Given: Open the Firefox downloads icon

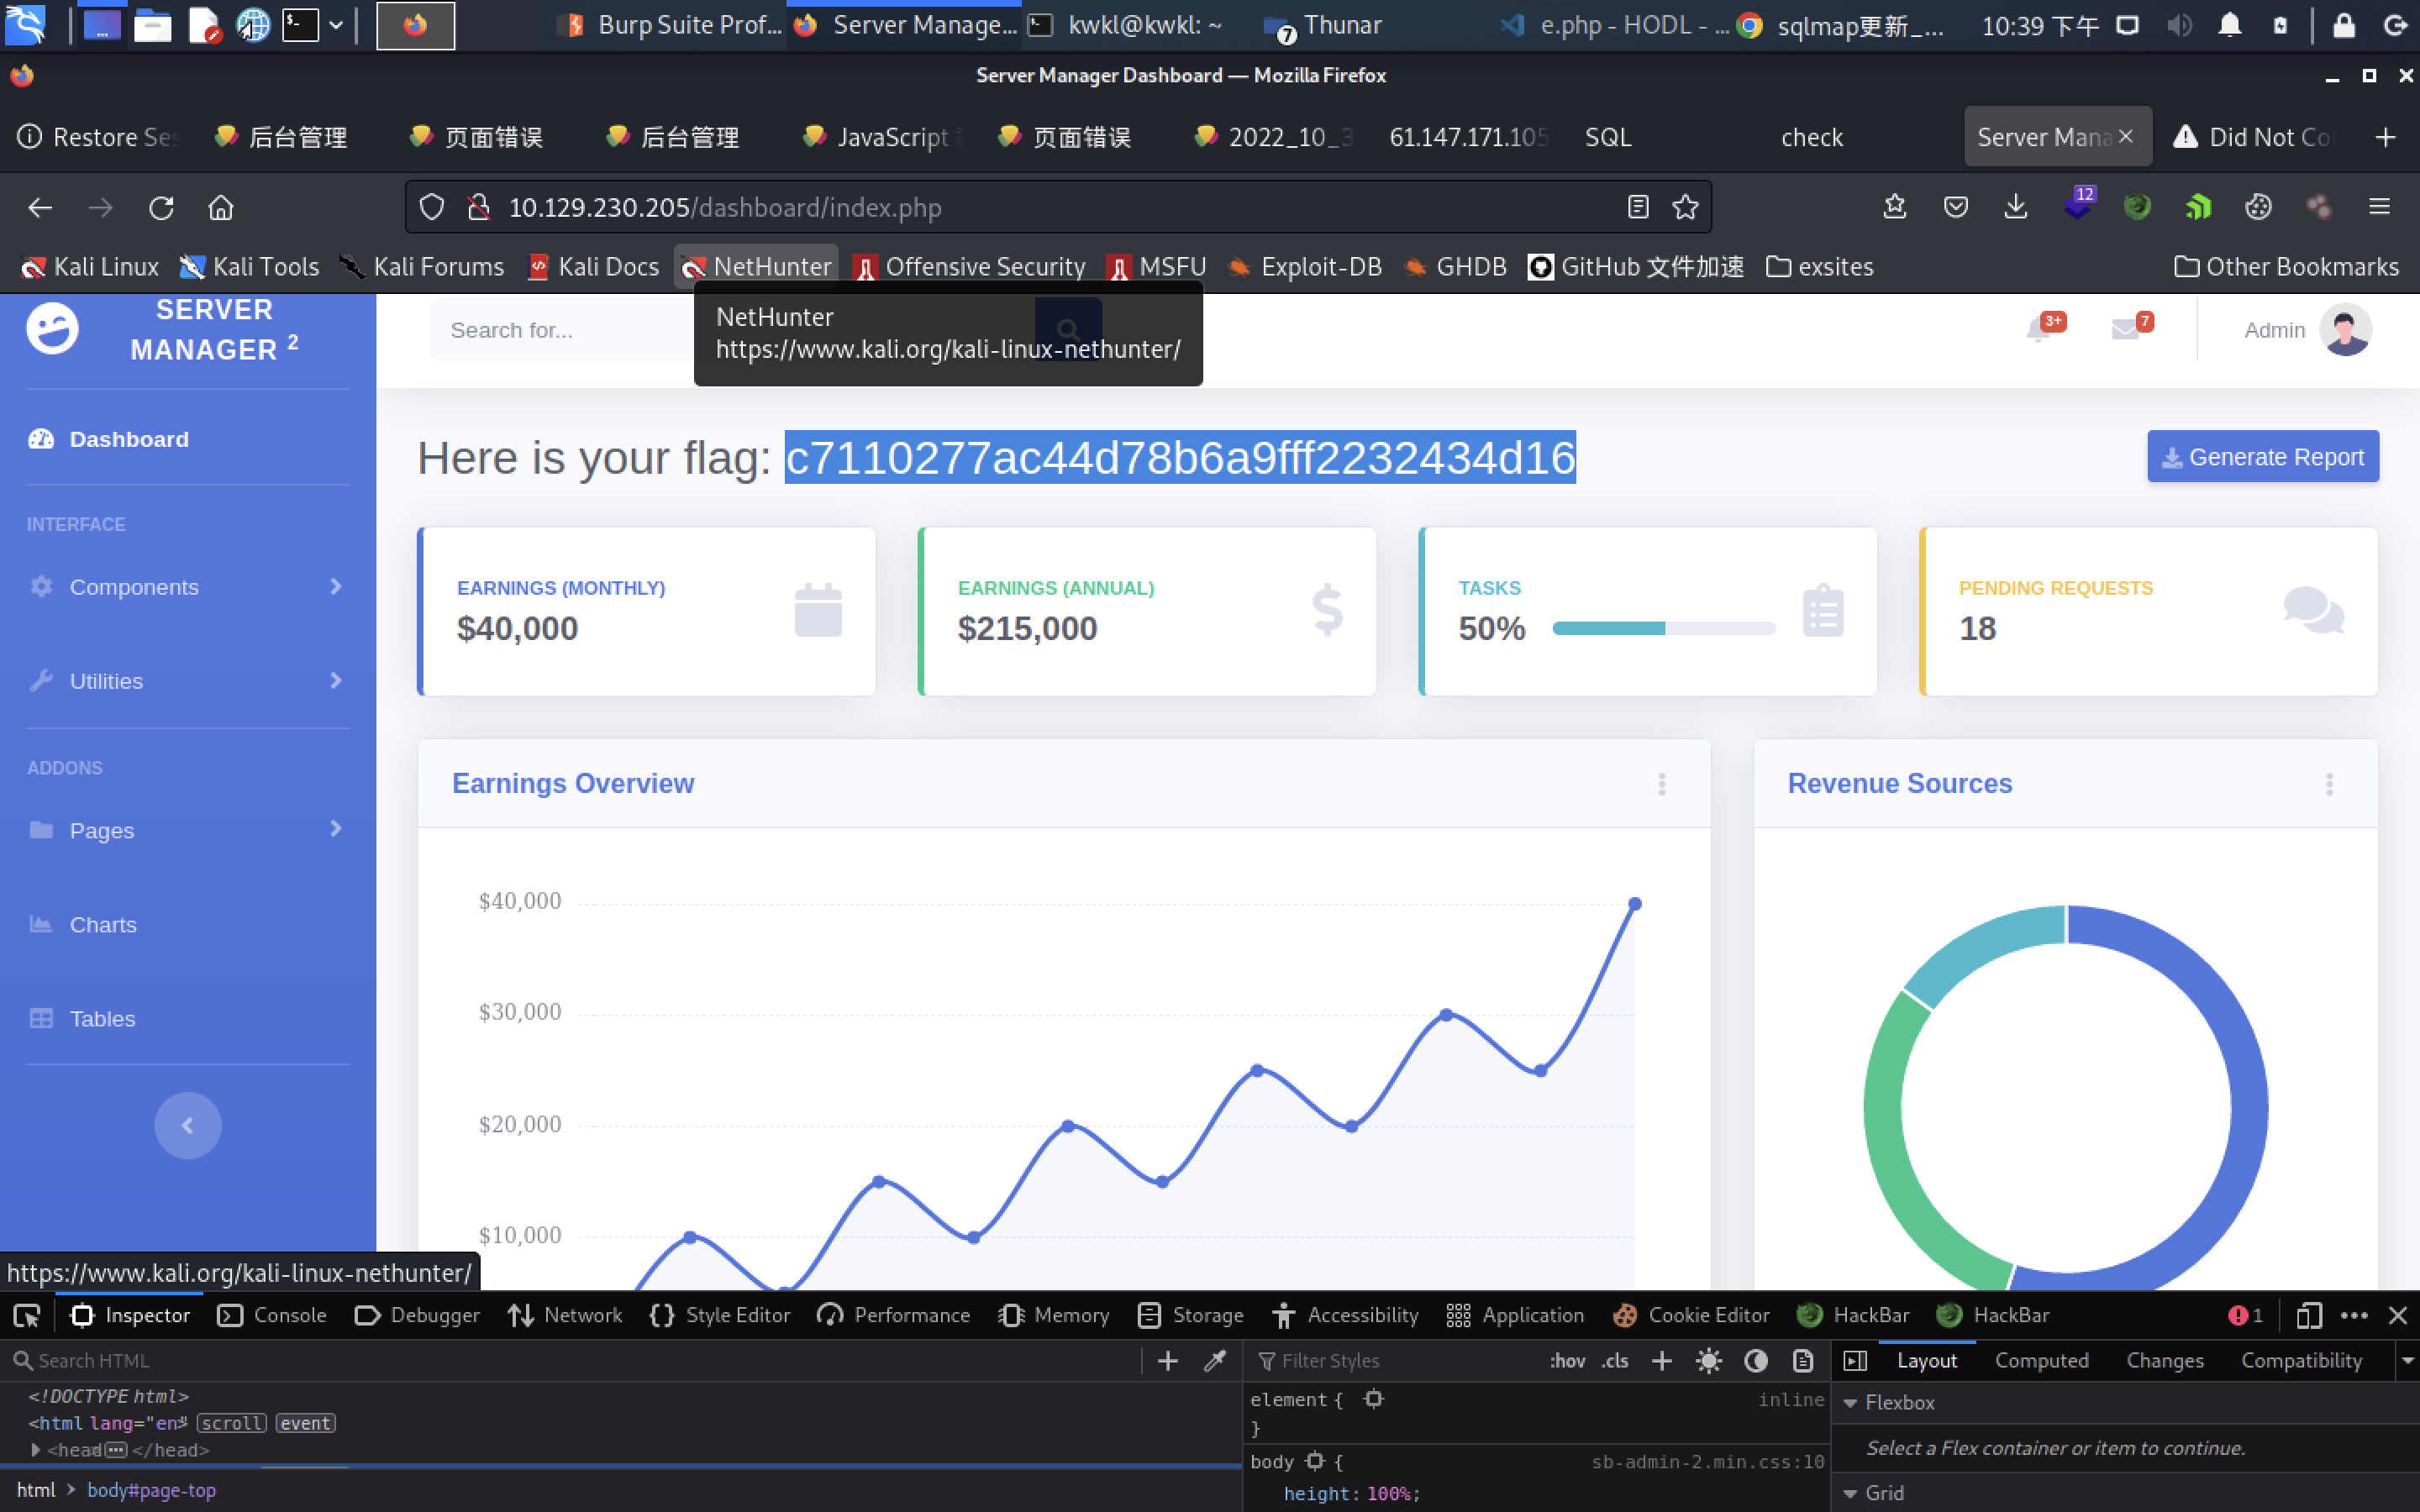Looking at the screenshot, I should click(2015, 207).
